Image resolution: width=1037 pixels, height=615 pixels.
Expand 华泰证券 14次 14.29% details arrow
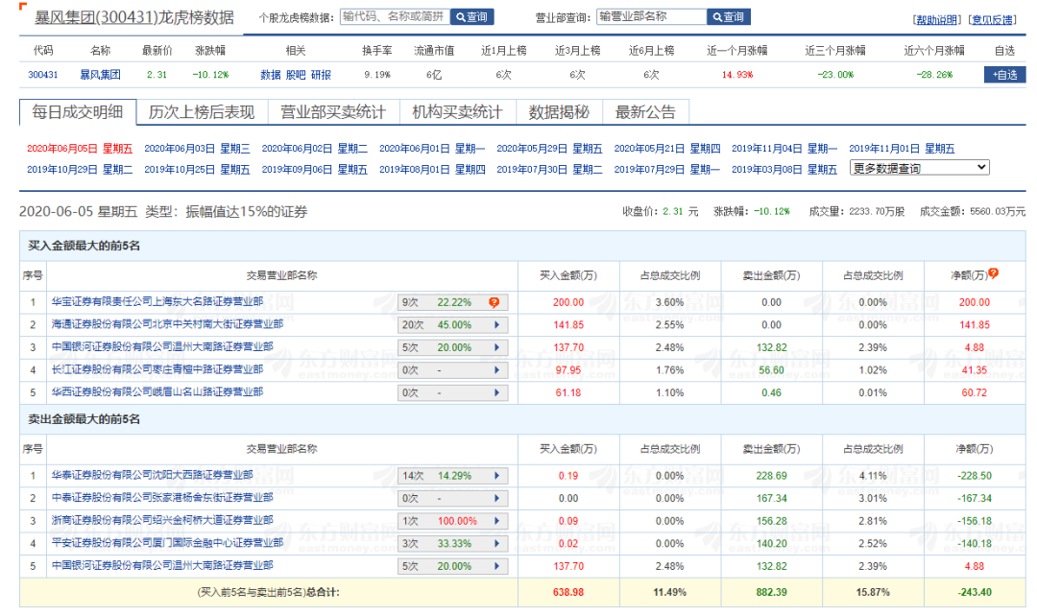[x=496, y=475]
